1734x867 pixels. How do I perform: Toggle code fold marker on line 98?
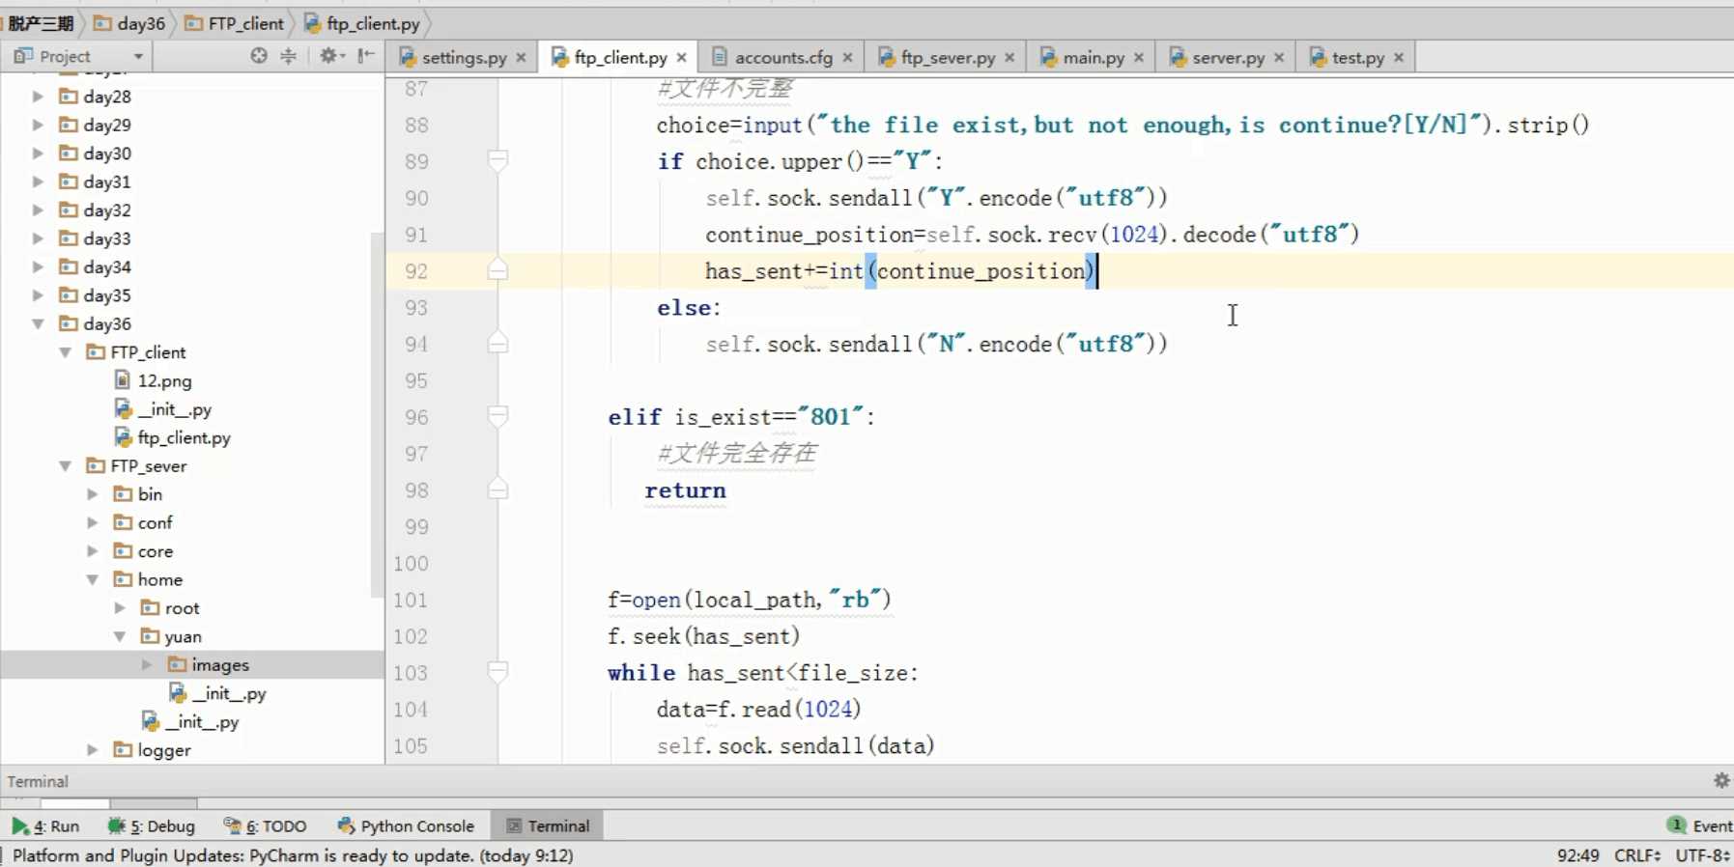pos(497,489)
